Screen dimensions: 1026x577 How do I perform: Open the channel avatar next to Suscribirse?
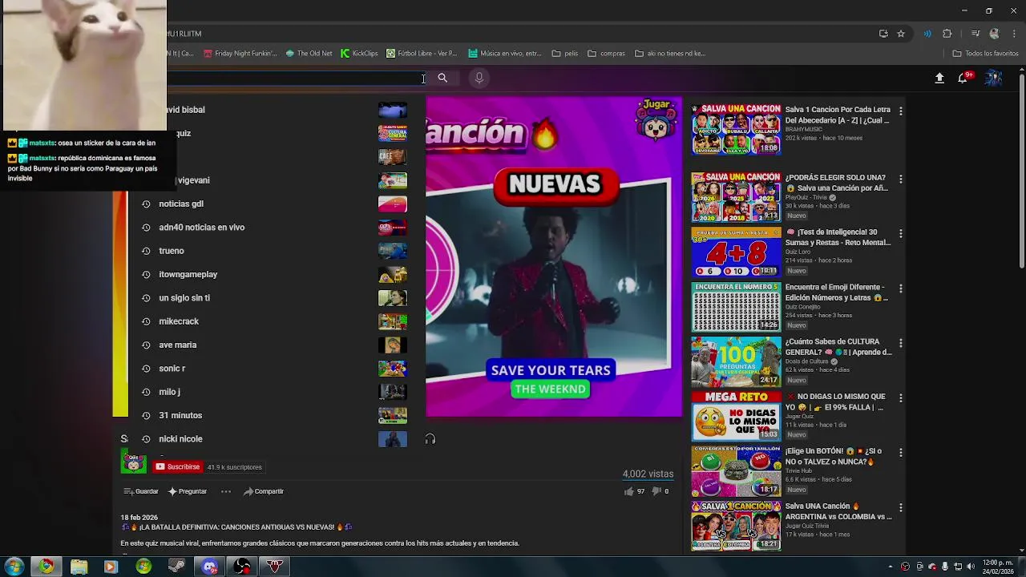click(x=133, y=462)
